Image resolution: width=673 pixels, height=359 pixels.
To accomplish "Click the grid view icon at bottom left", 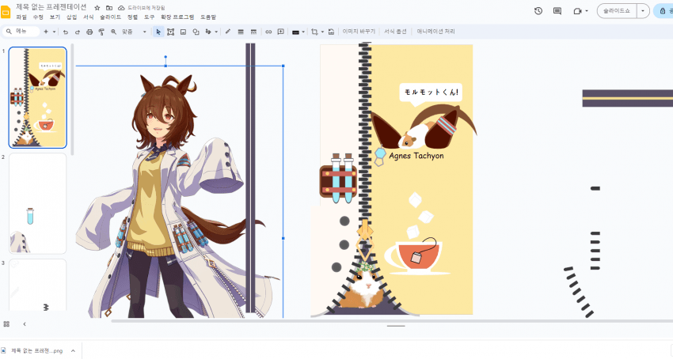I will (6, 324).
